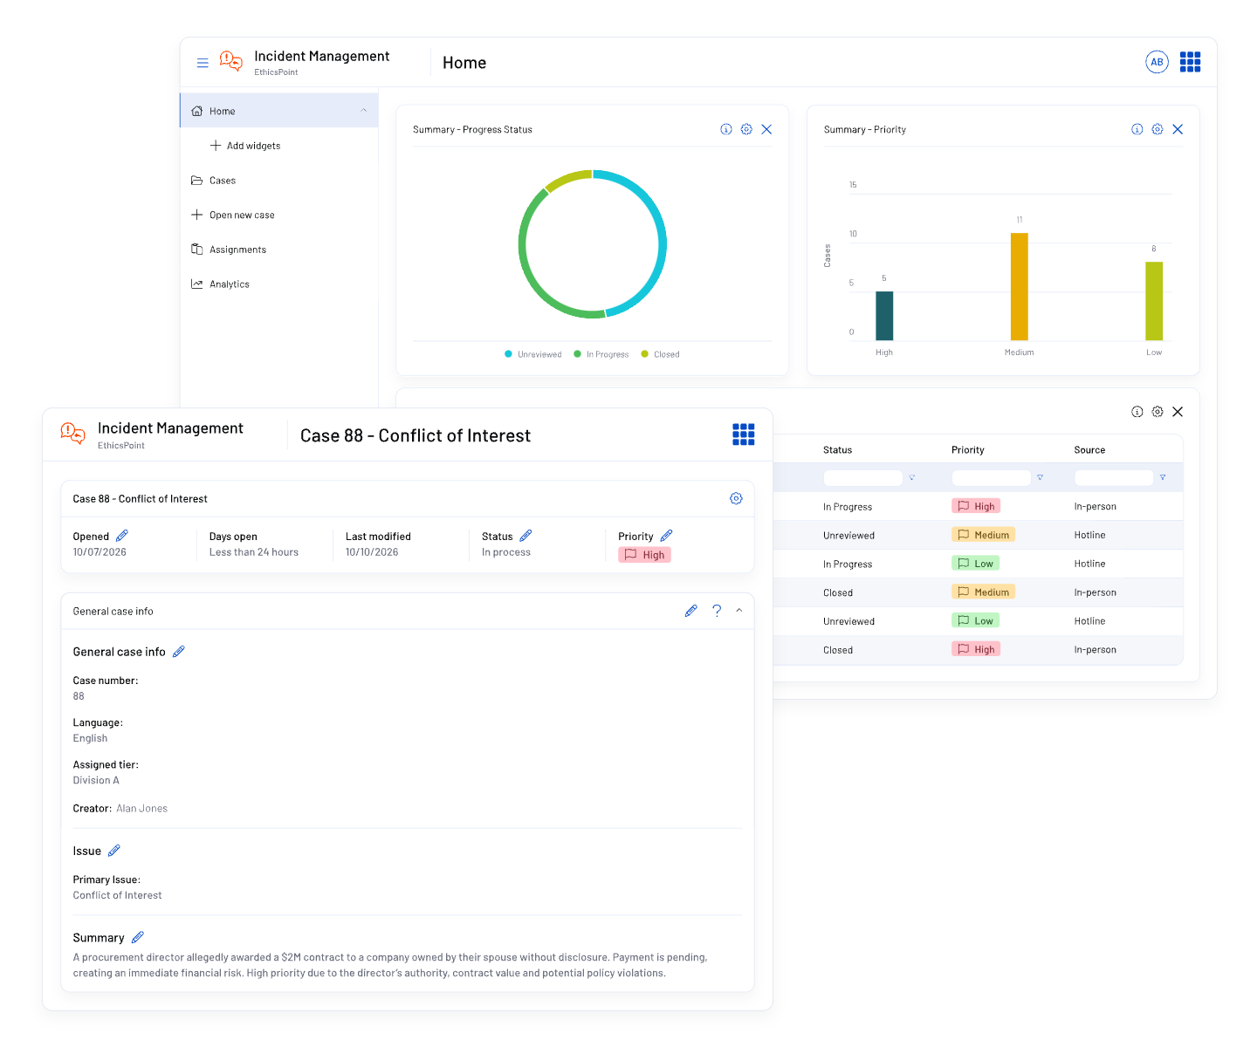This screenshot has width=1257, height=1047.
Task: Close the Summary - Priority widget
Action: coord(1178,129)
